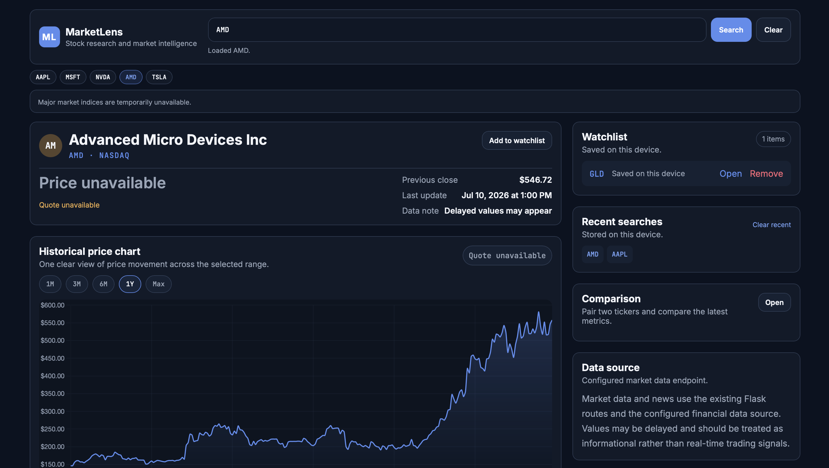
Task: Click the 'Comparison' panel heading
Action: [x=611, y=299]
